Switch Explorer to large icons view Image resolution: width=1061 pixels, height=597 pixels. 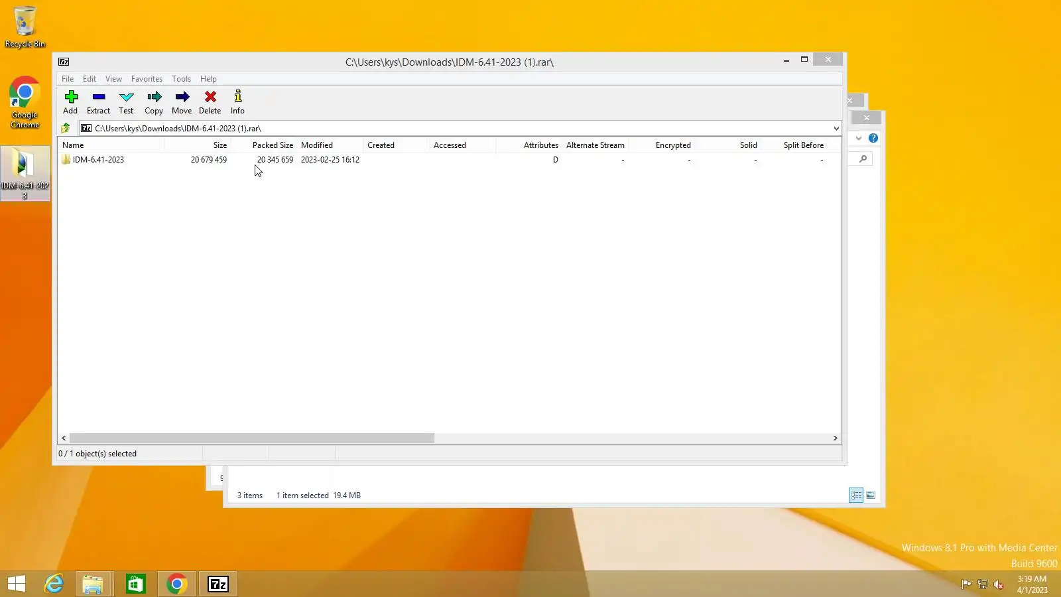tap(871, 495)
